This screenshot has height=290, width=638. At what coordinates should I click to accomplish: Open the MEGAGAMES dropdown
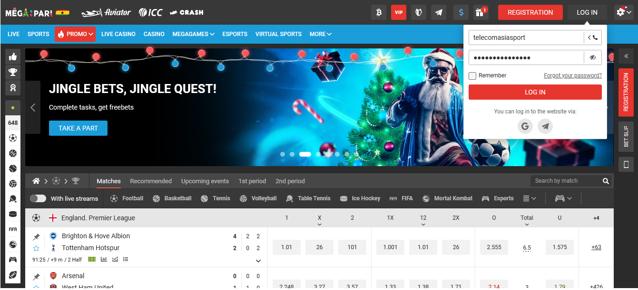click(x=193, y=34)
